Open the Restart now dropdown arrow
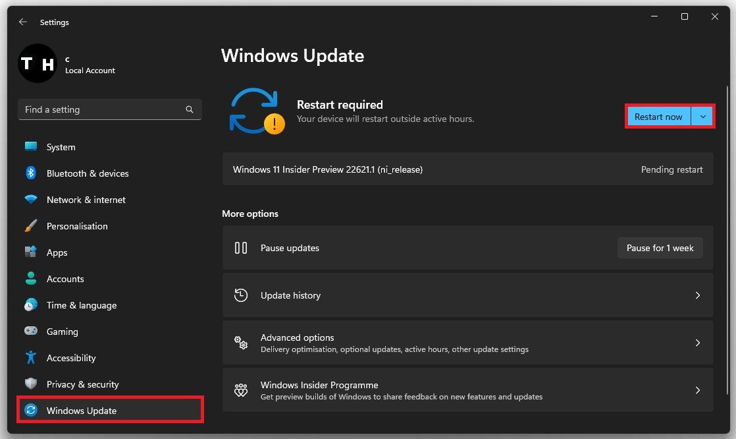 702,117
